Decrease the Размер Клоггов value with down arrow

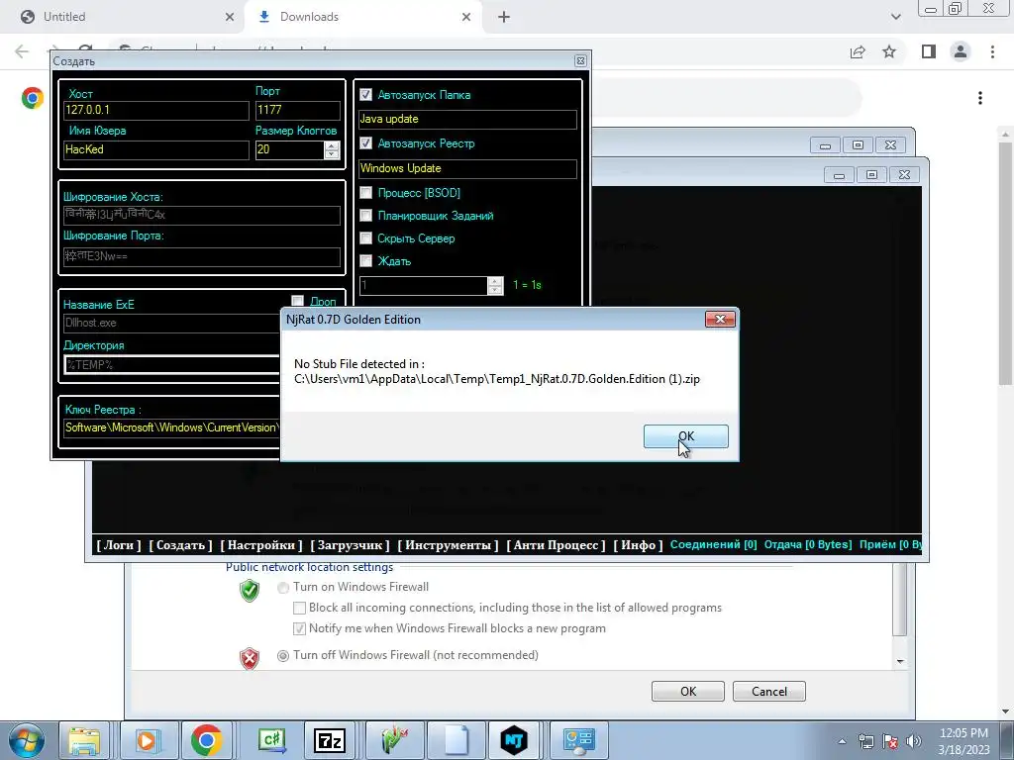point(332,153)
